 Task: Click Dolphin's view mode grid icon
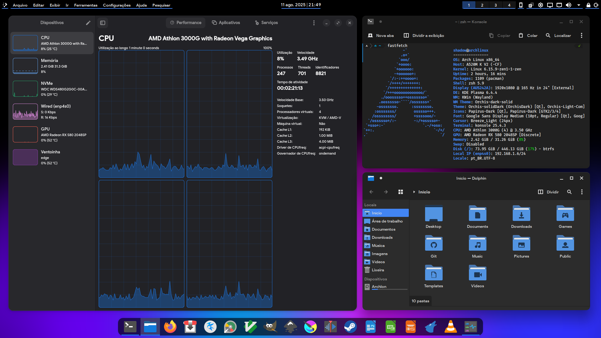pos(400,192)
